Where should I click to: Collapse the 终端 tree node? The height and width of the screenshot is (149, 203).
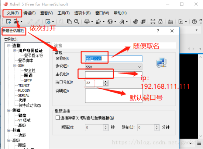(9, 110)
